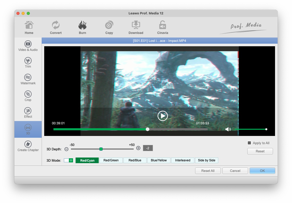Play the video preview

(162, 116)
